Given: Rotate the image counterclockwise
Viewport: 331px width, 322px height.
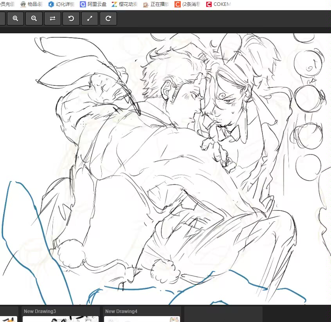Looking at the screenshot, I should click(x=71, y=18).
